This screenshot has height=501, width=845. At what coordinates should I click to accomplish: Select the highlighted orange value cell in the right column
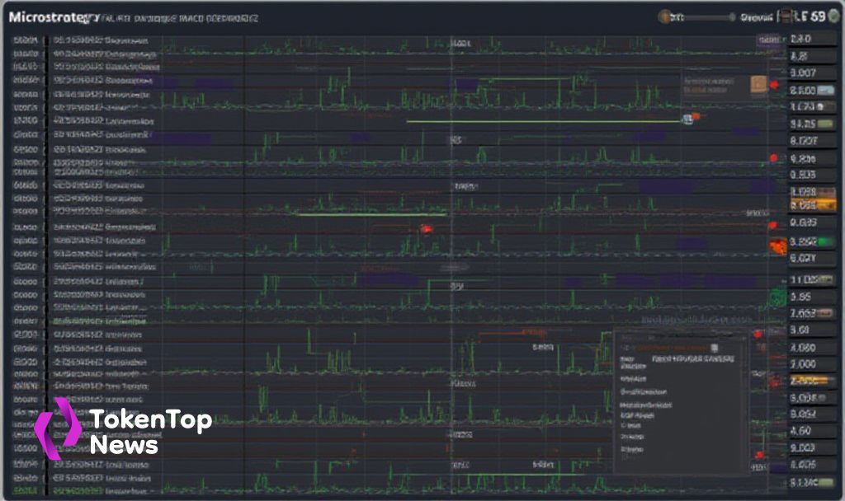tap(813, 205)
